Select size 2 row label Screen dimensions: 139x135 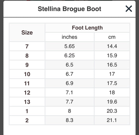27,120
